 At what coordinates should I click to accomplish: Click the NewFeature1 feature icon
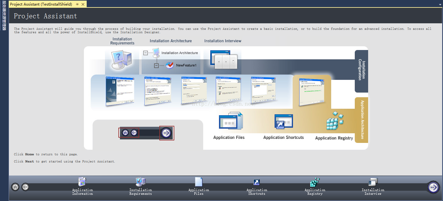170,65
